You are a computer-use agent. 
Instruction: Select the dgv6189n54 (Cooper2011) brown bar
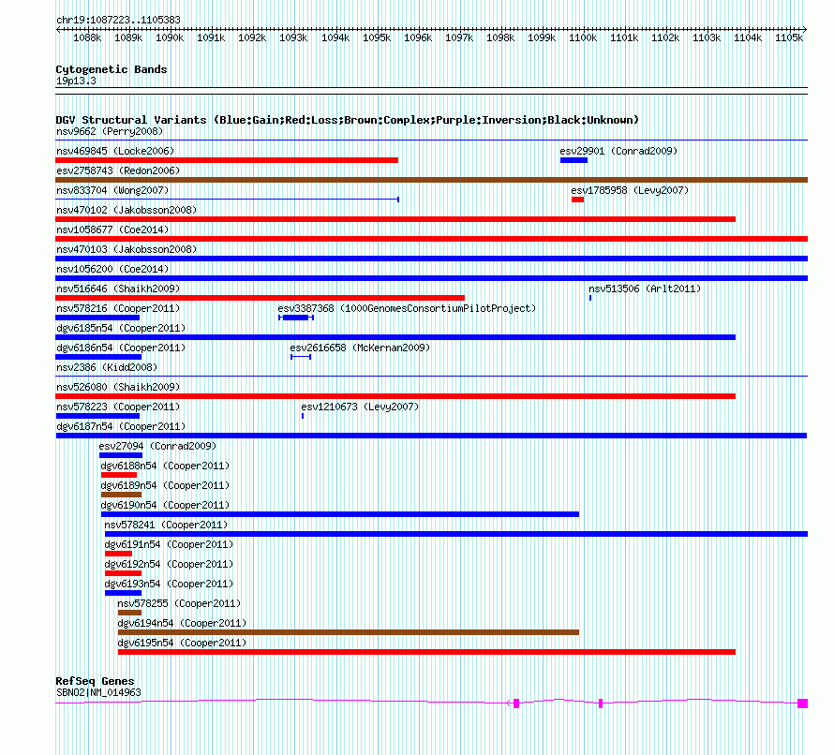[x=121, y=495]
